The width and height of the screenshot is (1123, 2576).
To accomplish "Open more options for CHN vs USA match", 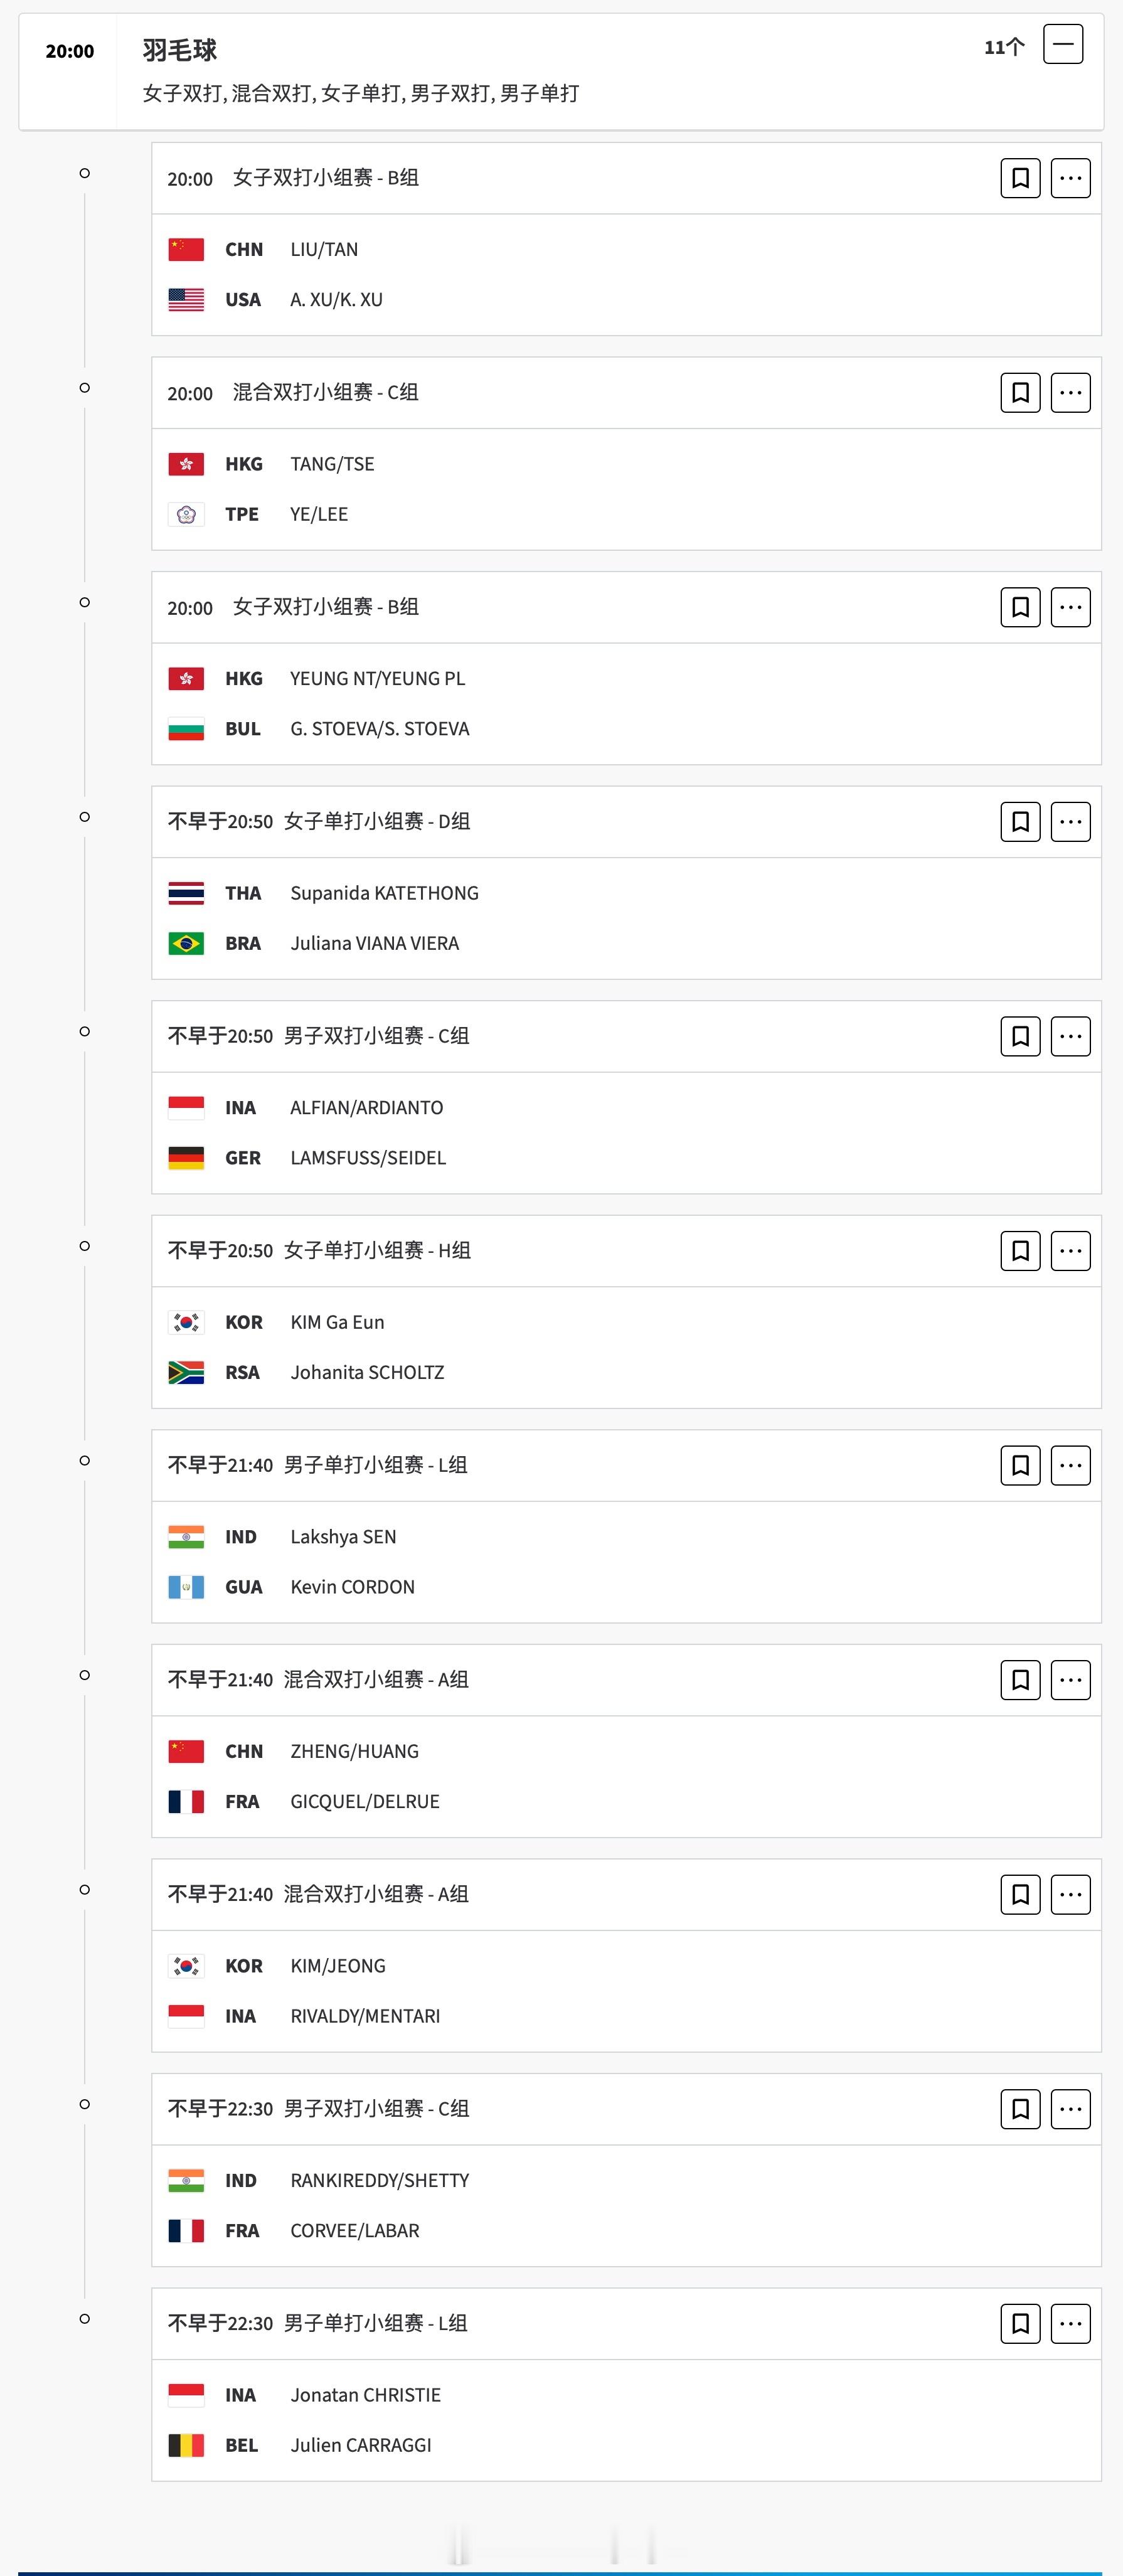I will pos(1070,178).
